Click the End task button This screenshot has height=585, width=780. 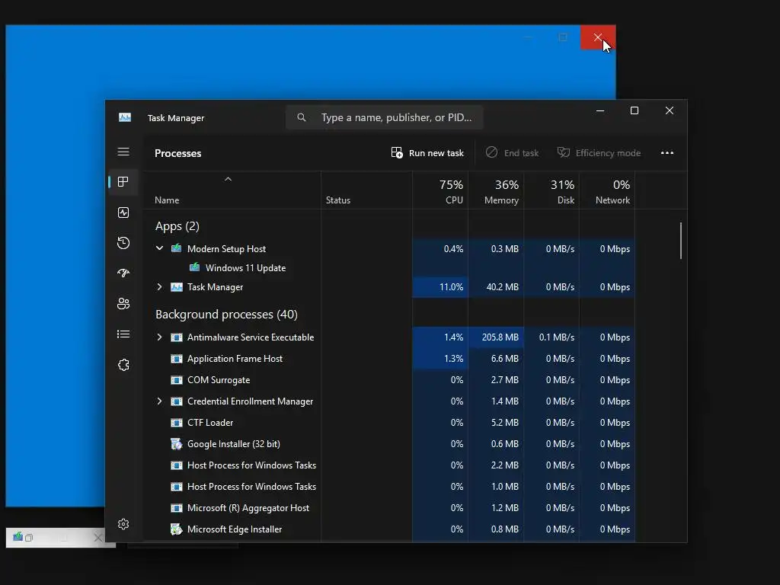coord(513,152)
